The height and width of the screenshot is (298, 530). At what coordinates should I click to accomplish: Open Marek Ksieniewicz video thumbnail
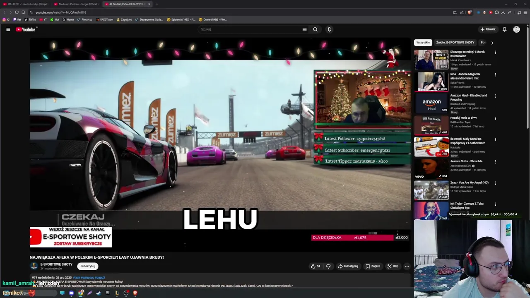pyautogui.click(x=431, y=60)
